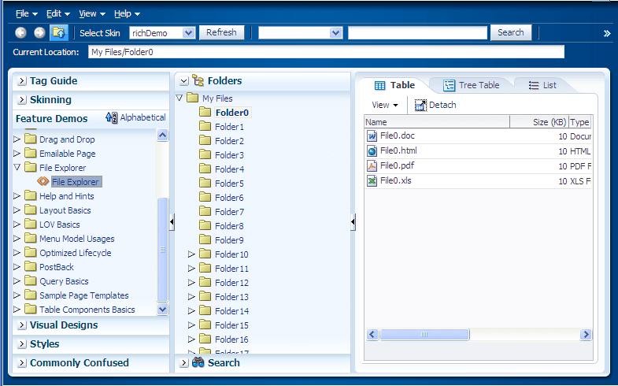Click the Current Location input field
This screenshot has width=618, height=386.
[327, 52]
